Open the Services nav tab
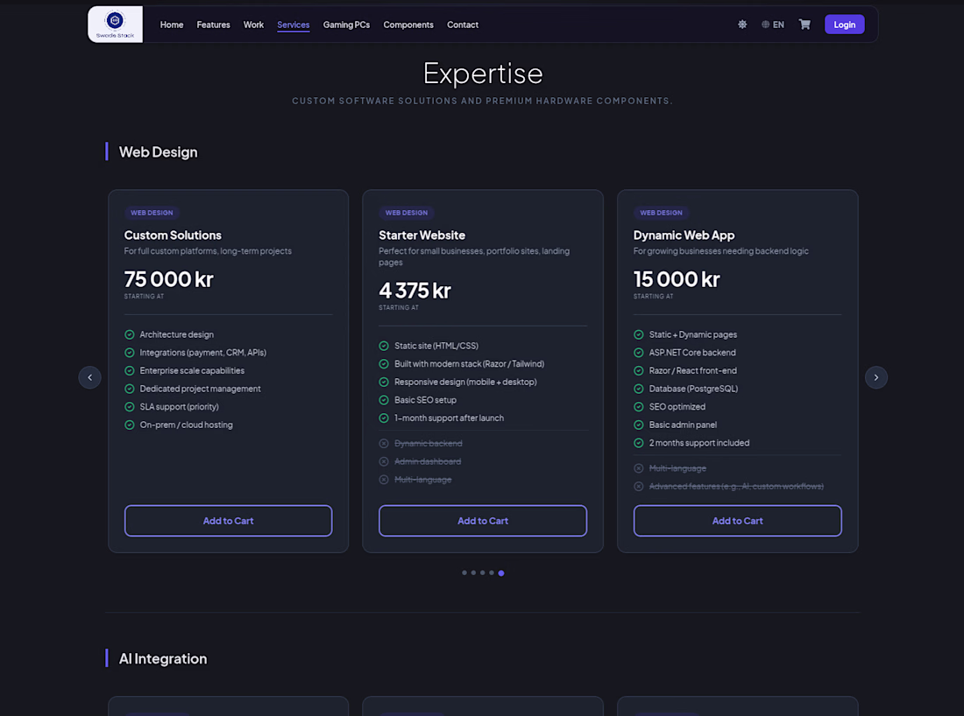964x716 pixels. [x=294, y=25]
